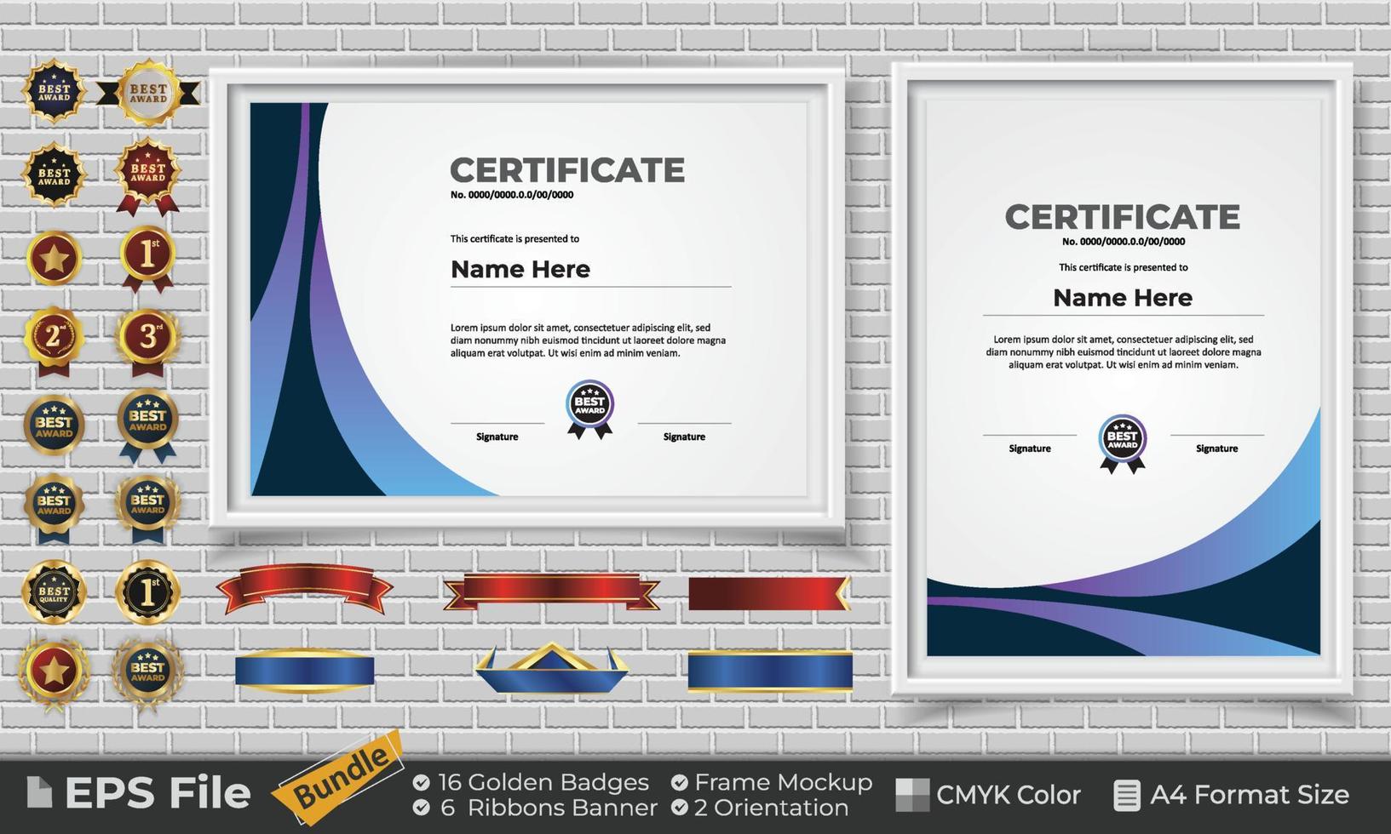
Task: Click the navy starburst Best Award badge at top
Action: click(x=54, y=91)
